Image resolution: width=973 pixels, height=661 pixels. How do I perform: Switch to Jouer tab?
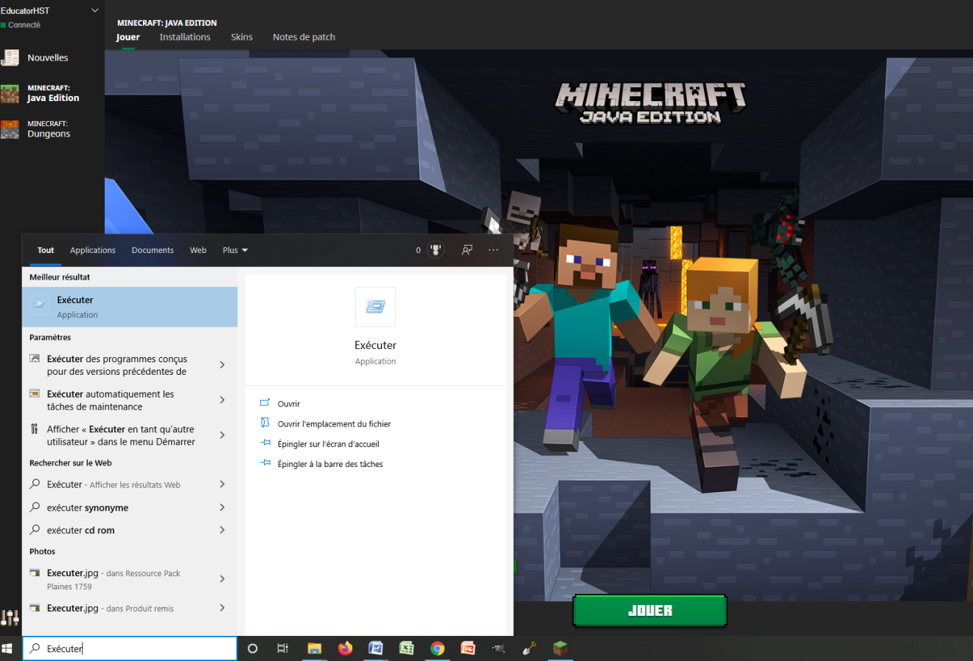click(x=128, y=37)
